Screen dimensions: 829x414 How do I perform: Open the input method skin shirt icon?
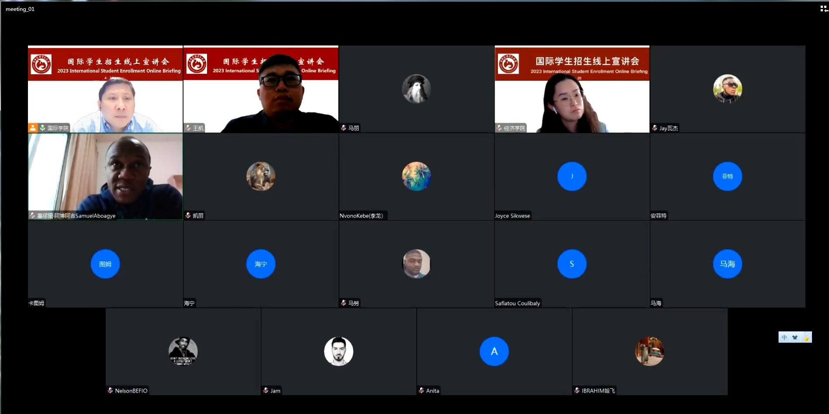pos(795,337)
